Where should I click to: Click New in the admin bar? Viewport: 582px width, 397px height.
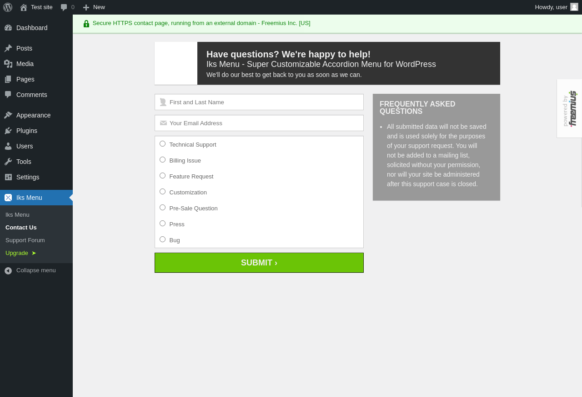click(x=99, y=7)
